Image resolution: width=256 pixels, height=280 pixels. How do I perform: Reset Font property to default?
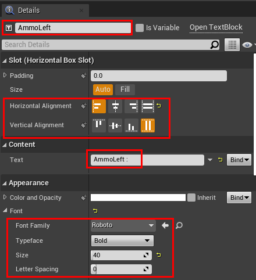[95, 211]
